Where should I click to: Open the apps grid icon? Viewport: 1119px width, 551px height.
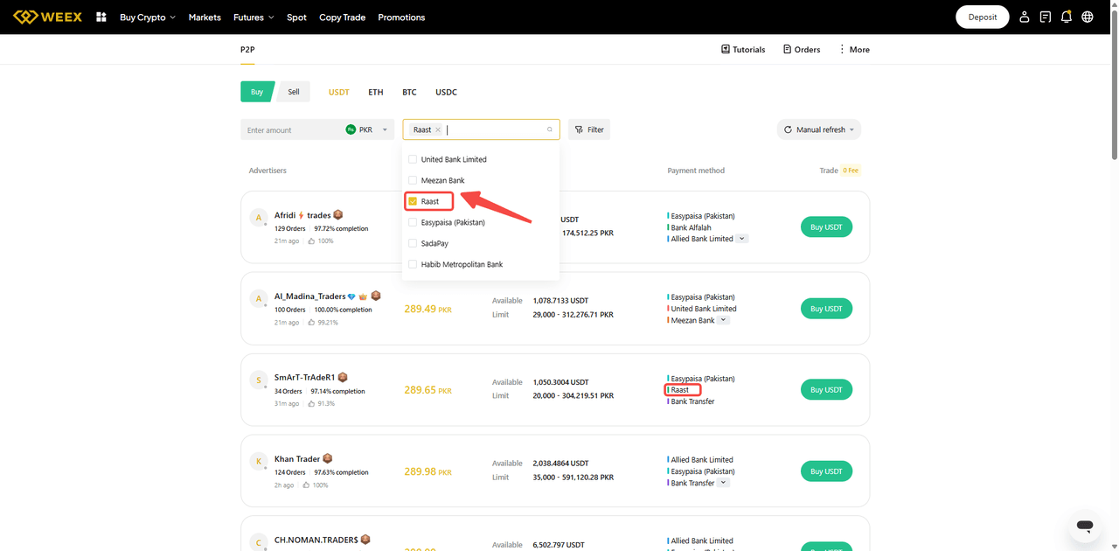101,17
